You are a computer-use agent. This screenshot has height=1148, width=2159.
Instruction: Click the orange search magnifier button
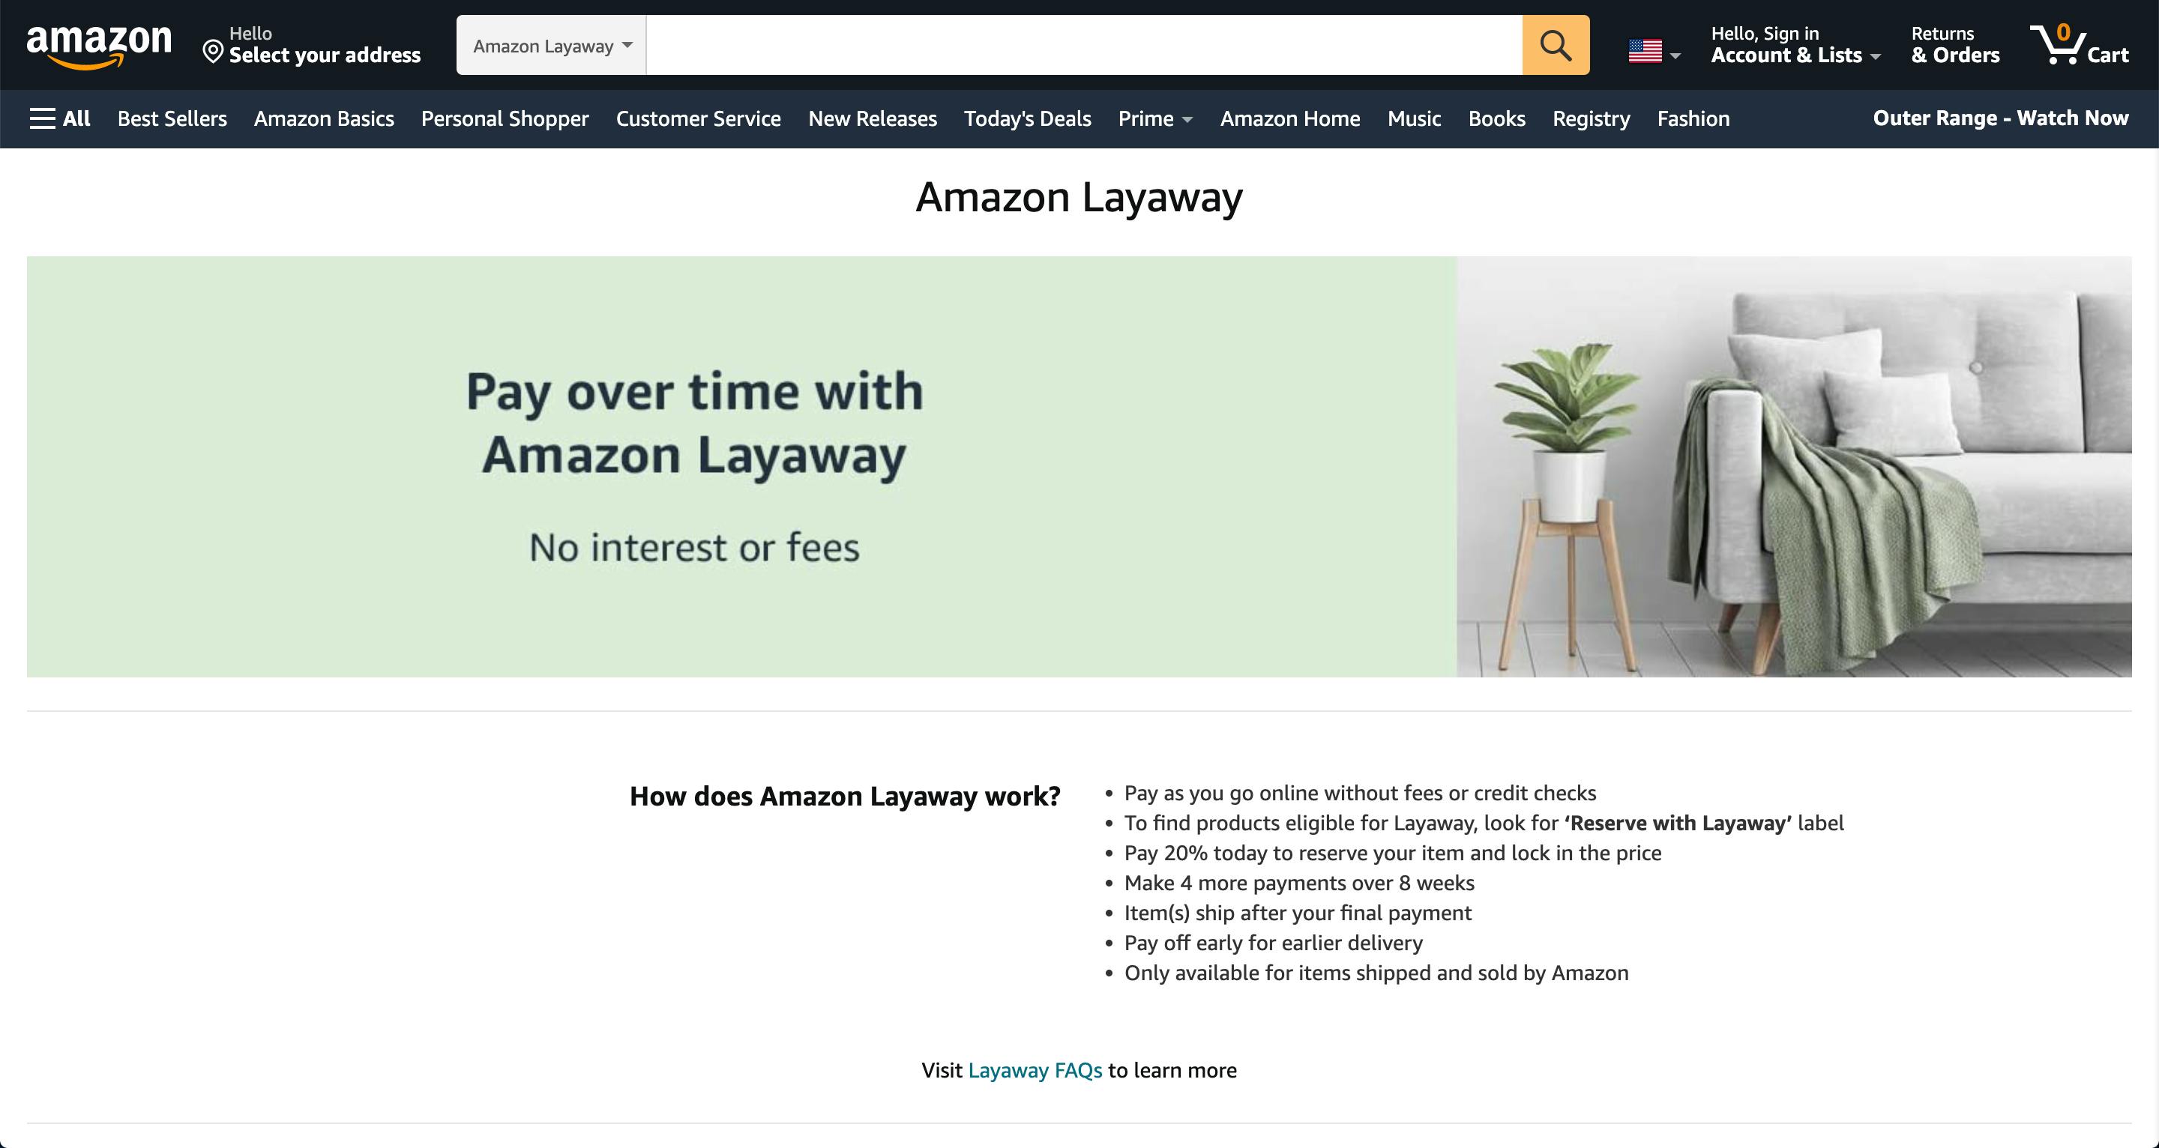(1555, 45)
